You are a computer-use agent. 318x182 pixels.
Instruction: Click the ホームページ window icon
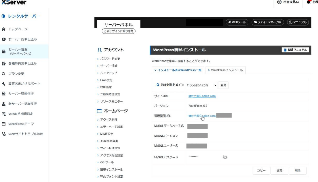pyautogui.click(x=99, y=111)
